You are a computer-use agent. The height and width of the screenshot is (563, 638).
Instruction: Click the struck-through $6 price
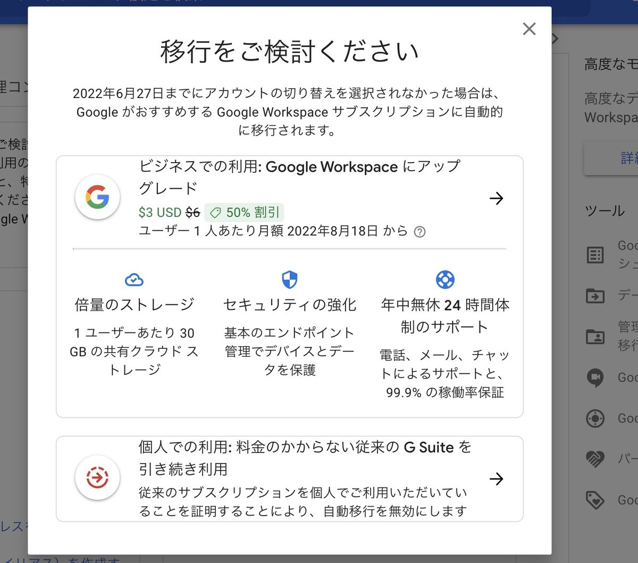click(192, 213)
